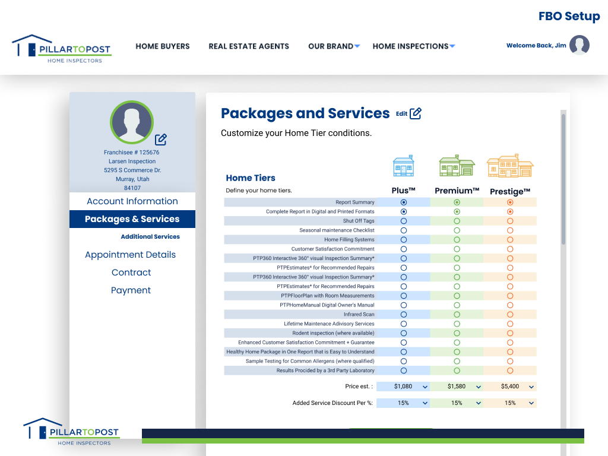Click the Home Tiers heading
The height and width of the screenshot is (456, 608).
[251, 178]
